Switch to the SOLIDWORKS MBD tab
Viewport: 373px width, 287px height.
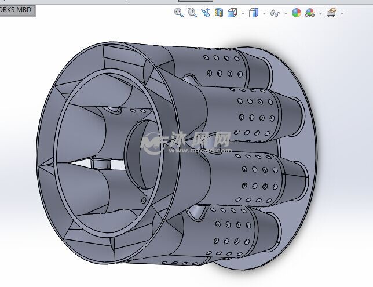point(16,10)
